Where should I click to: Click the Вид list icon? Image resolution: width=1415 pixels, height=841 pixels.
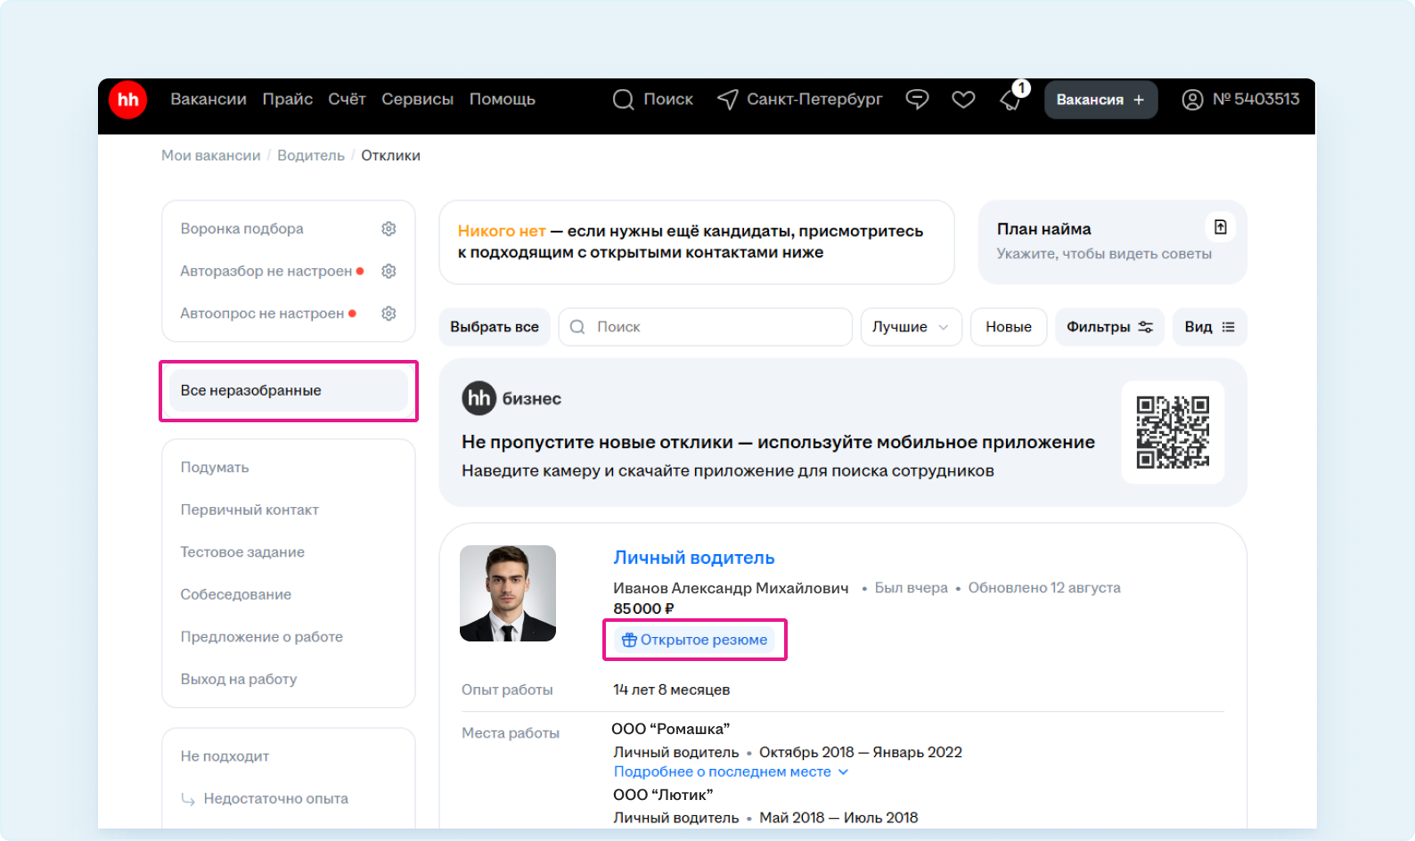(x=1228, y=327)
